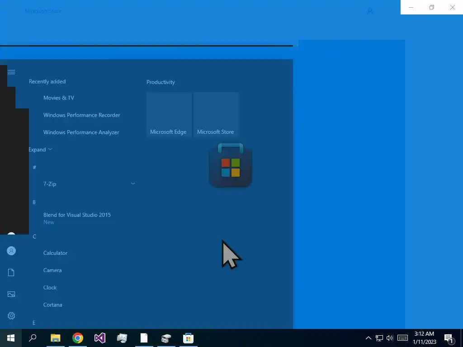The height and width of the screenshot is (347, 463).
Task: Show hidden system tray icons
Action: point(368,338)
